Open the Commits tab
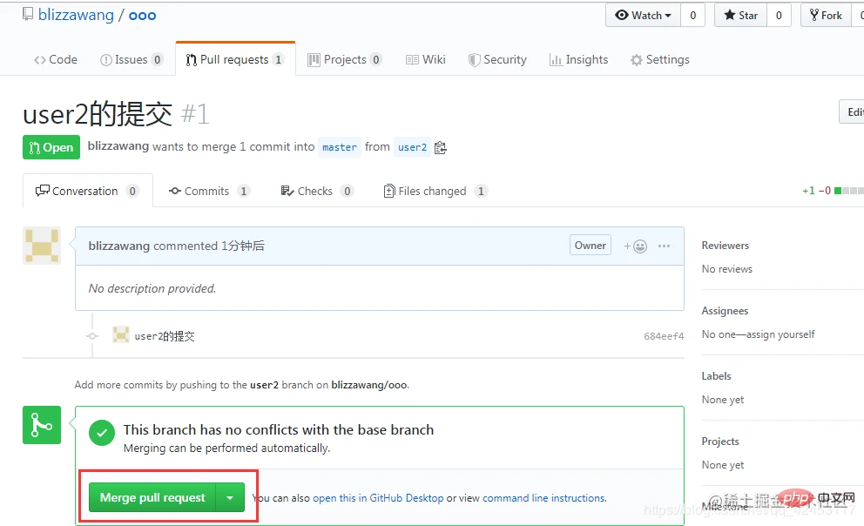 pyautogui.click(x=206, y=192)
